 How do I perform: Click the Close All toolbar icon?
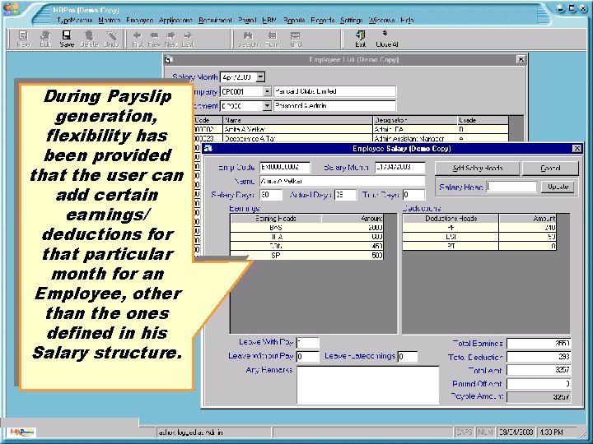point(386,39)
